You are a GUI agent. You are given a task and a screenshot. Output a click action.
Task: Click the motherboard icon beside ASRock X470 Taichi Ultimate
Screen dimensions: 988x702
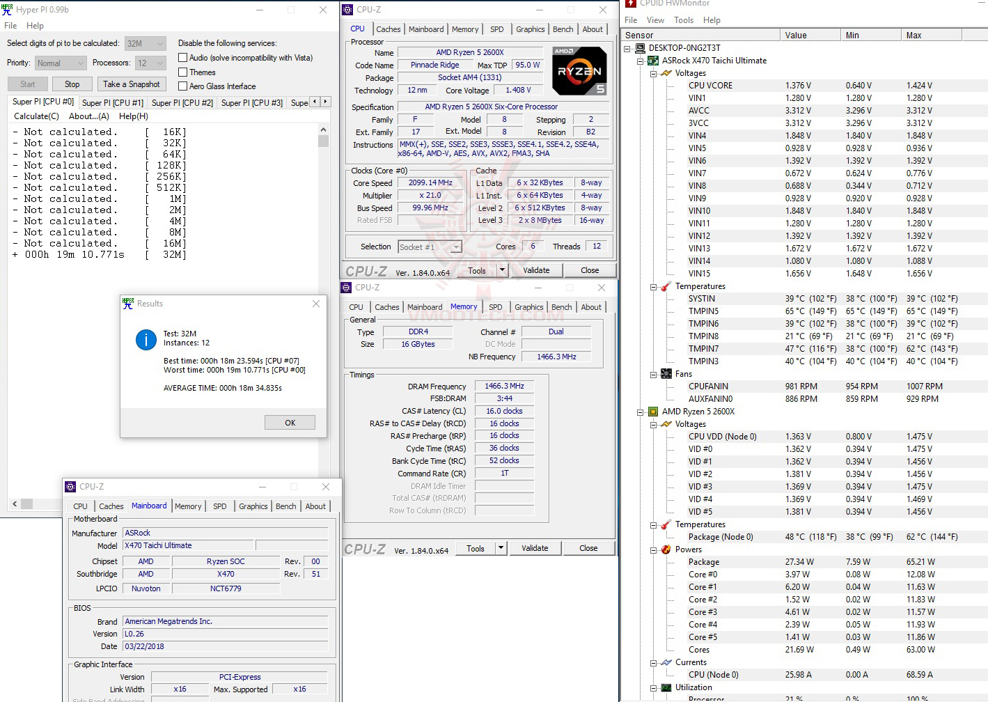tap(653, 61)
